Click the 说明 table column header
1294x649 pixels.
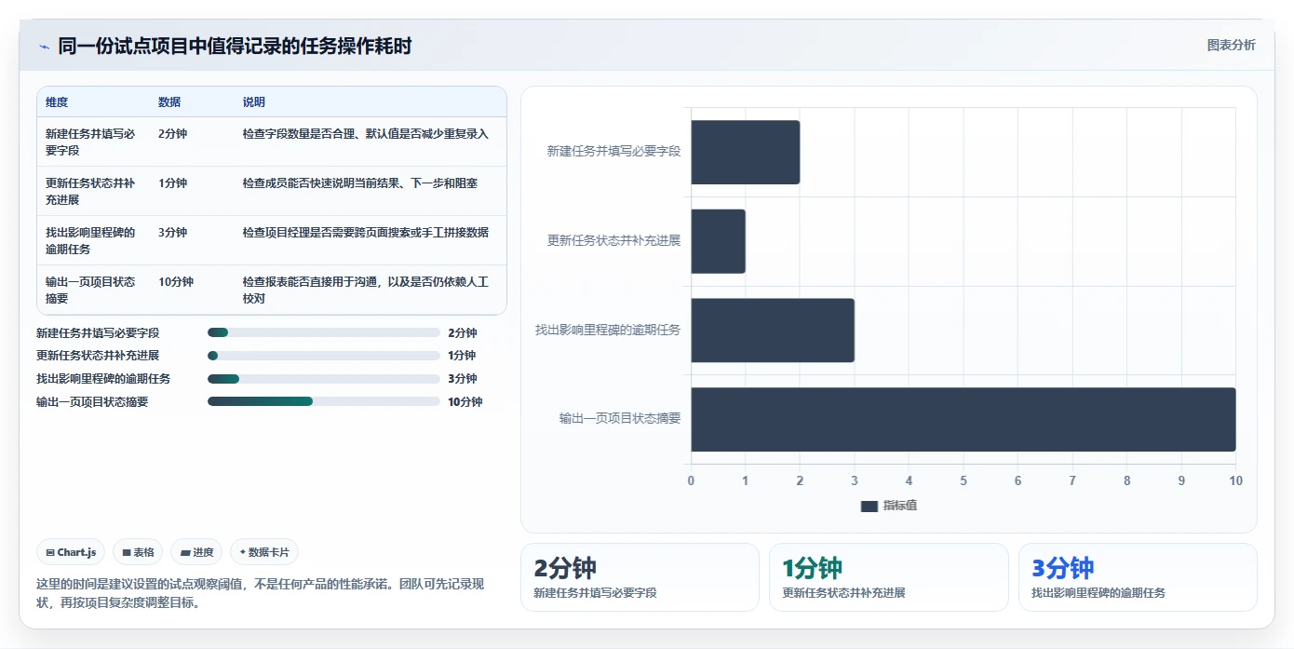(x=254, y=102)
